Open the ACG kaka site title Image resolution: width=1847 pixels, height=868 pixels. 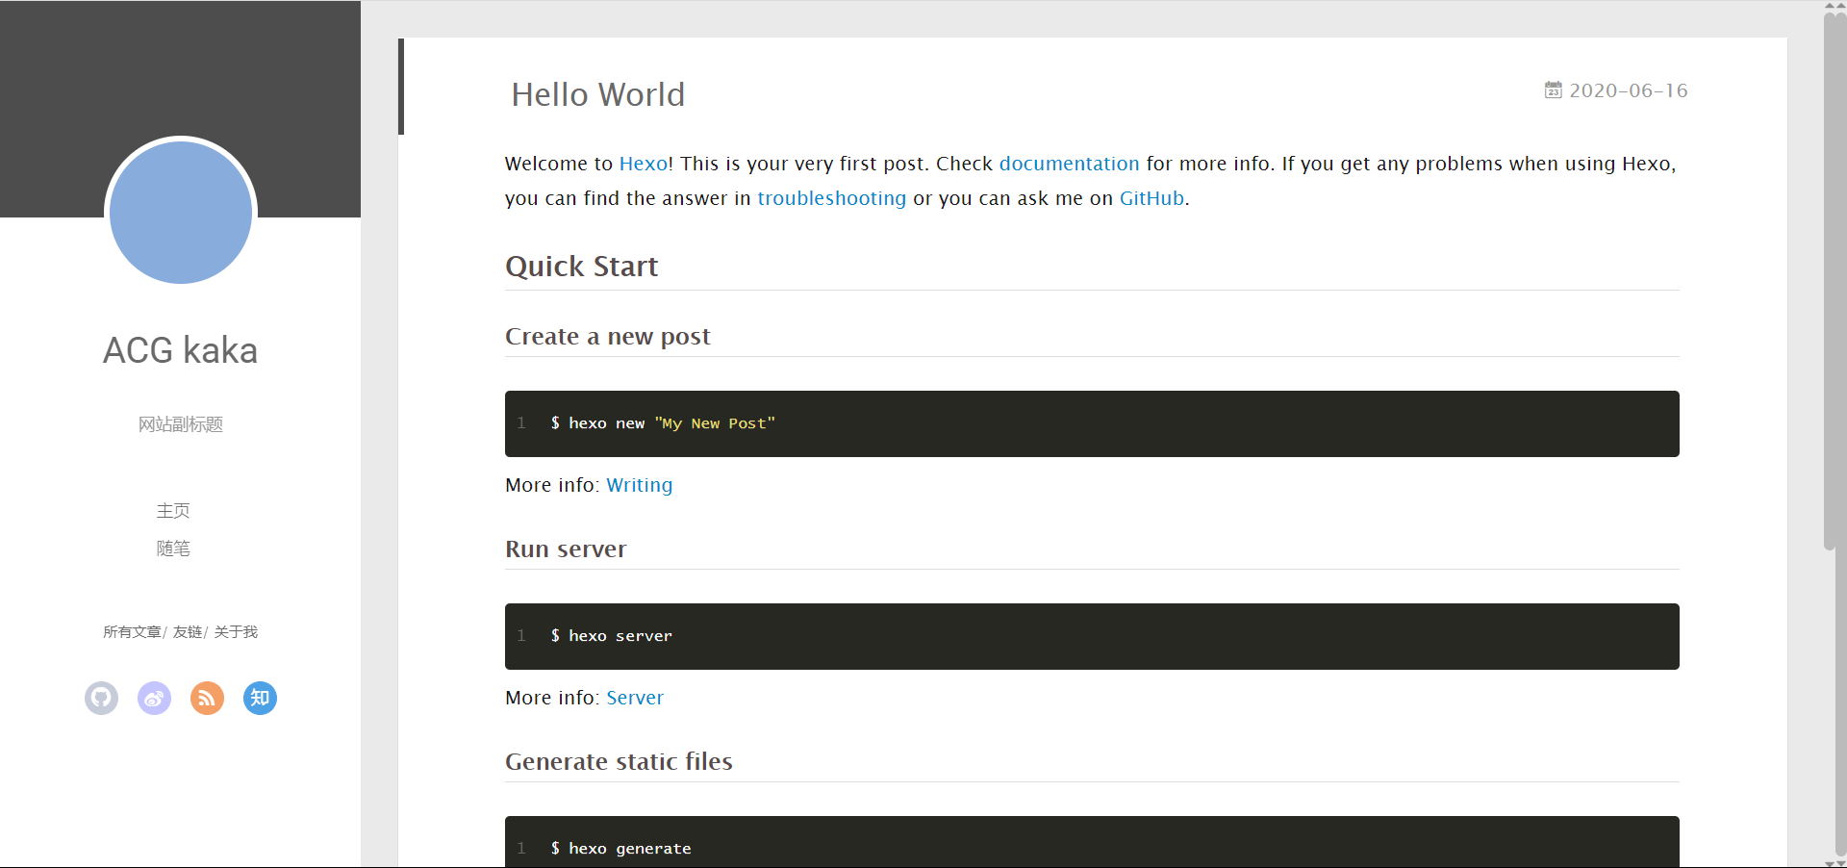tap(181, 350)
